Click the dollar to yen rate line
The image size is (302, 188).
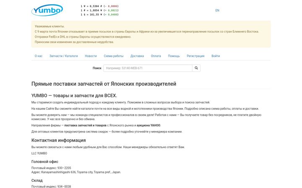coord(99,15)
